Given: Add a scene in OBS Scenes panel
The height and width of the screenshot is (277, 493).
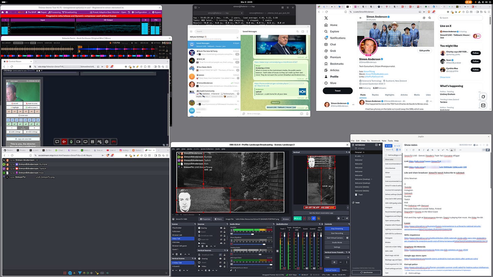Looking at the screenshot, I should pos(173,254).
